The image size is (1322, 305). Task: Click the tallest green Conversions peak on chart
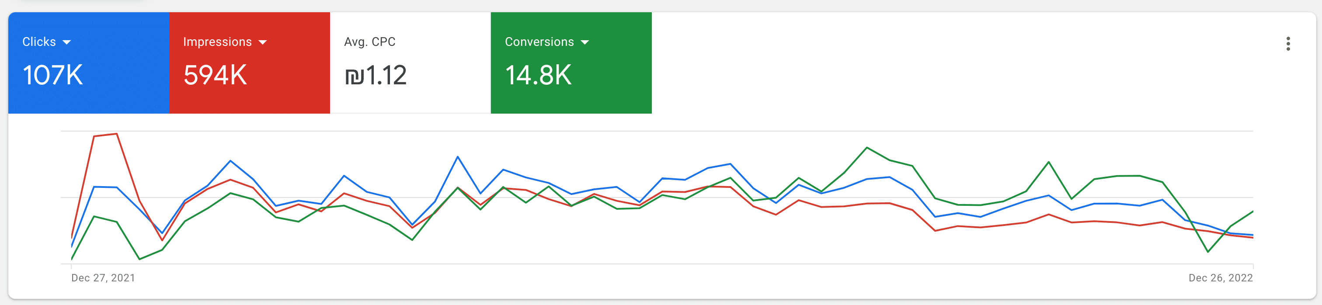point(867,148)
